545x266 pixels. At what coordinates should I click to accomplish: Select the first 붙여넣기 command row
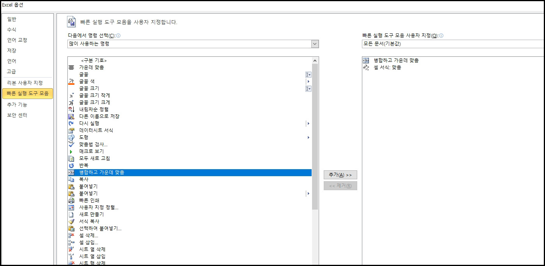[190, 186]
